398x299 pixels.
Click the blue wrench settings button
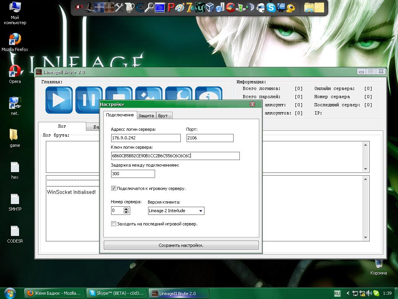179,93
